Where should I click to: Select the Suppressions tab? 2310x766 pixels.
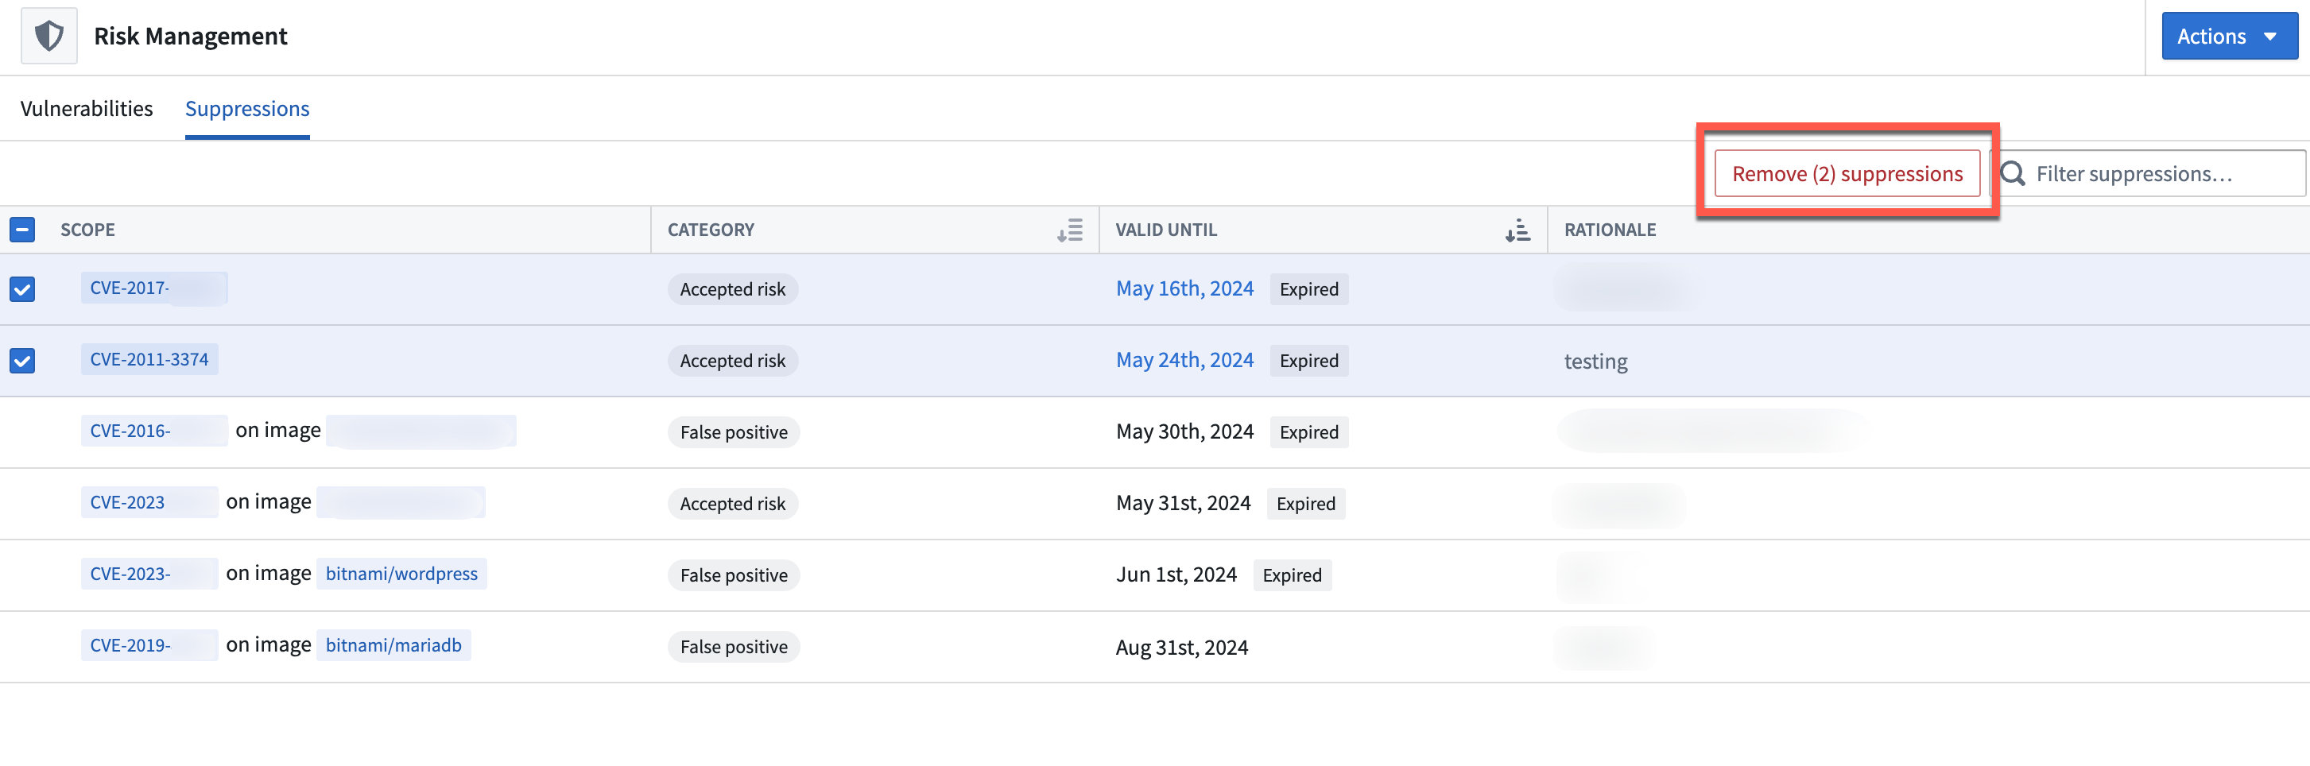(247, 108)
